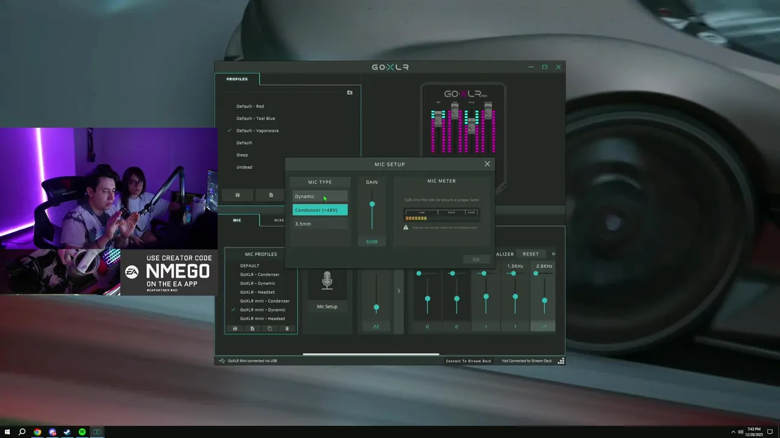Click the save-as document icon under Mic Profiles

pyautogui.click(x=252, y=328)
